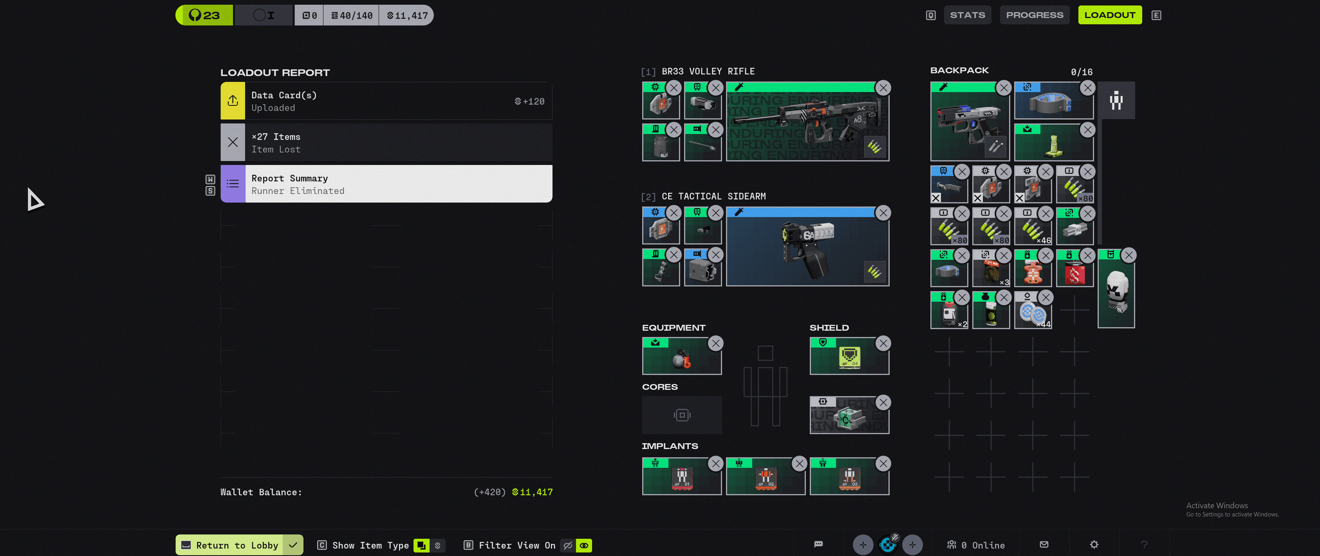1320x556 pixels.
Task: Toggle Show Item Type to stacked-squares mode
Action: click(x=421, y=545)
